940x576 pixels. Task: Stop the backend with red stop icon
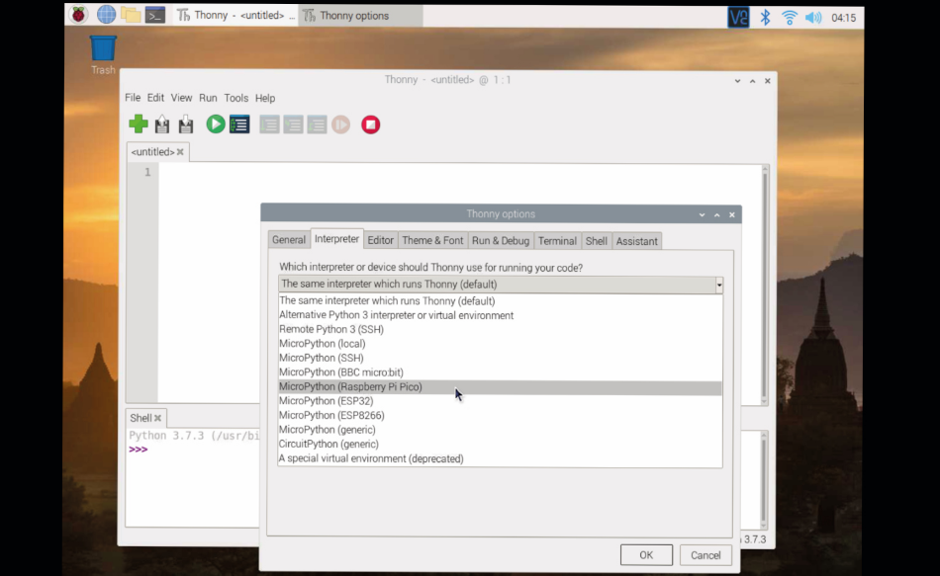(x=370, y=124)
